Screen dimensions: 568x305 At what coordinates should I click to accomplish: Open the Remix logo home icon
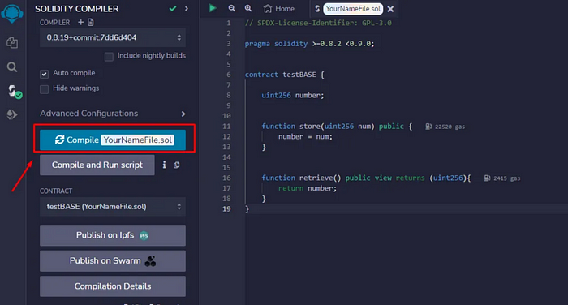(x=12, y=14)
